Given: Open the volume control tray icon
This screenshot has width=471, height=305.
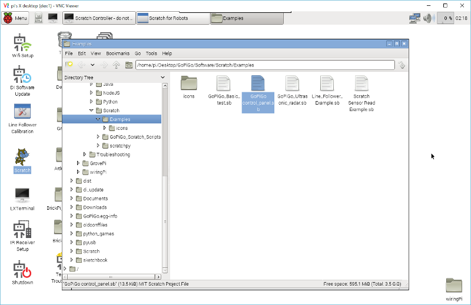Looking at the screenshot, I should coord(429,18).
